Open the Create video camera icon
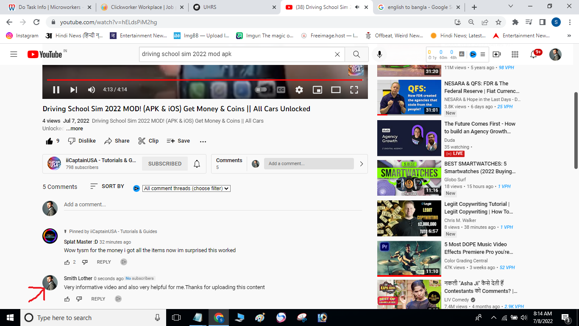579x326 pixels. (497, 54)
